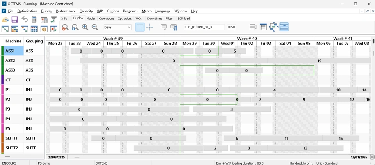Open the Performance menu
Viewport: 375px width, 165px height.
click(x=66, y=11)
